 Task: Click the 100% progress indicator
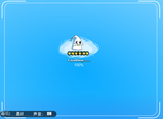[x=79, y=65]
